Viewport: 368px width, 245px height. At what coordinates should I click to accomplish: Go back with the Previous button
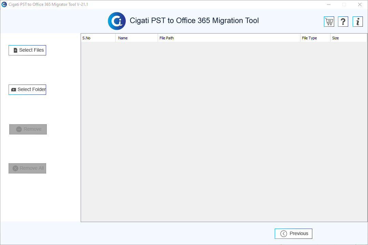294,234
